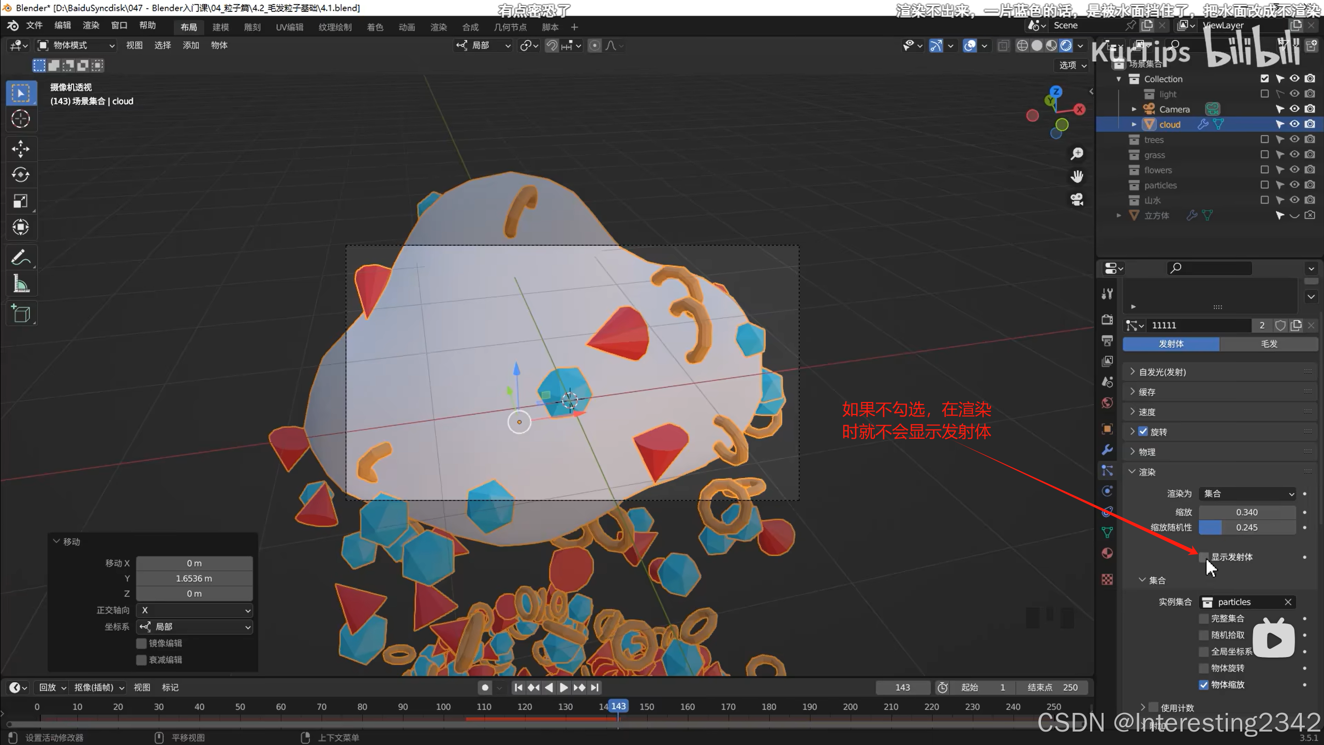1324x745 pixels.
Task: Switch particle type to Hair (毛发)
Action: [1269, 344]
